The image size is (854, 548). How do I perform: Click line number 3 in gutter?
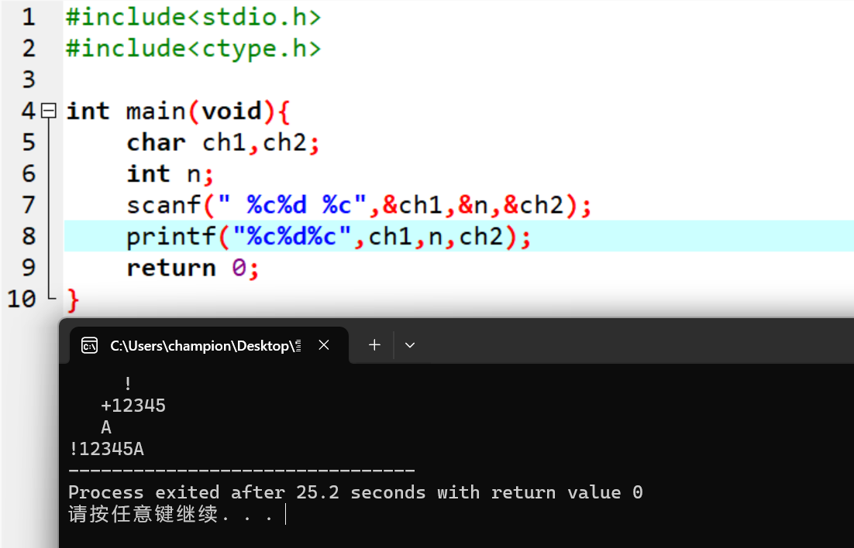pos(29,80)
